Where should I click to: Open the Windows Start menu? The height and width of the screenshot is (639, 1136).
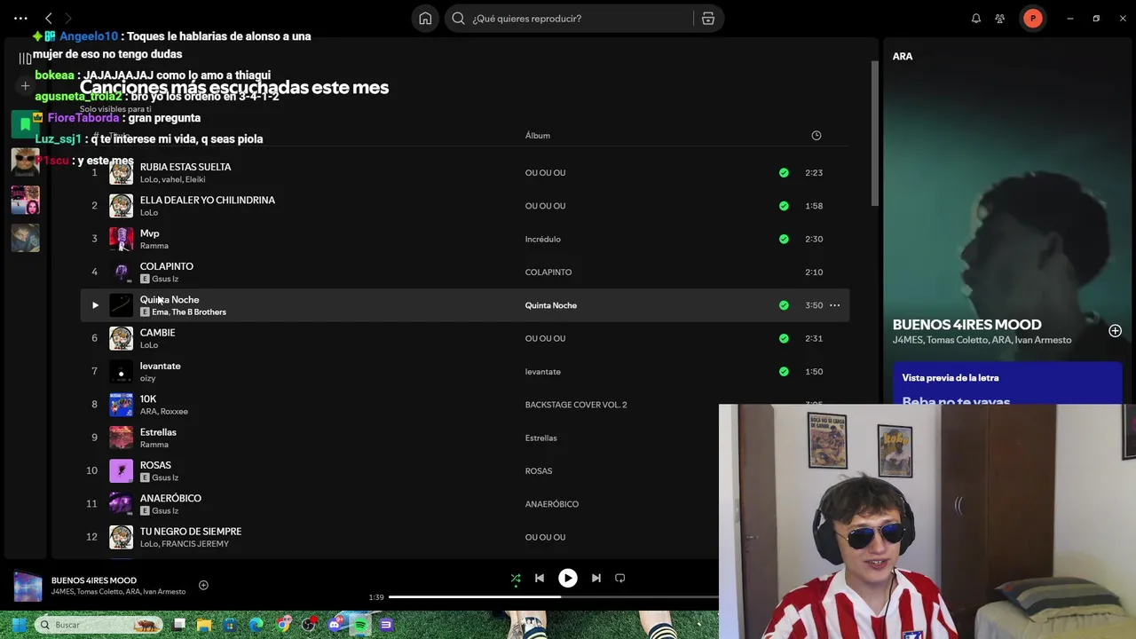pos(19,625)
